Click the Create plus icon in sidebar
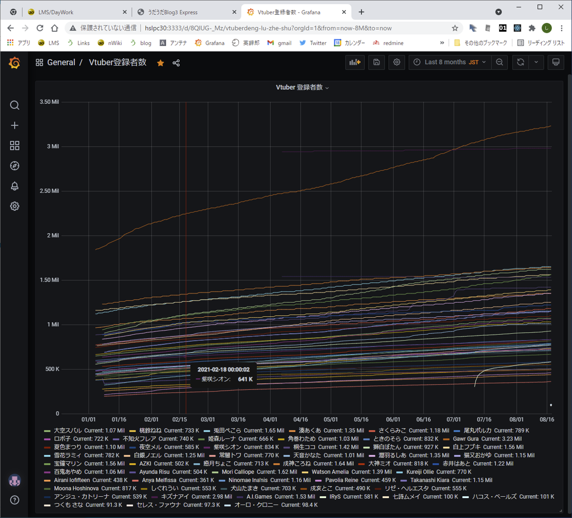 (15, 126)
